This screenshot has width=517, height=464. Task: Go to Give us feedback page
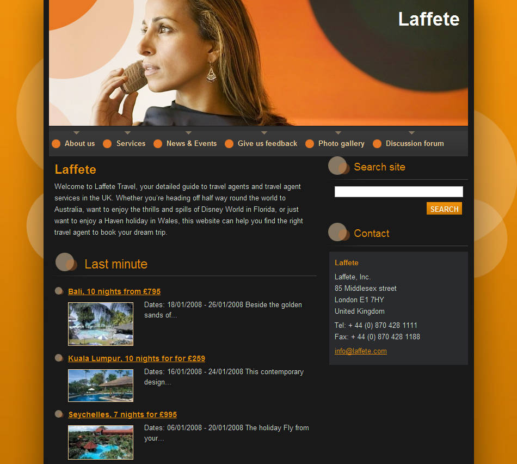267,144
